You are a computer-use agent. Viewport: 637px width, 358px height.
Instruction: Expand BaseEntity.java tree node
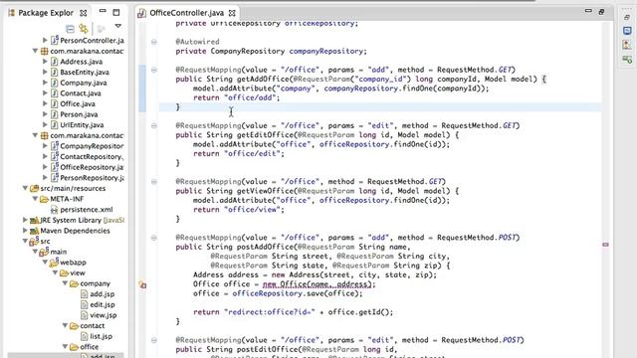[45, 72]
